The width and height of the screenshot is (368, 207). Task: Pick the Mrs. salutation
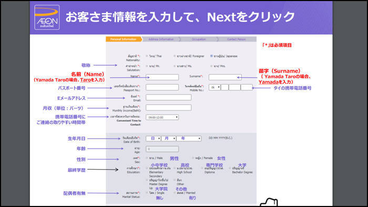(x=211, y=66)
